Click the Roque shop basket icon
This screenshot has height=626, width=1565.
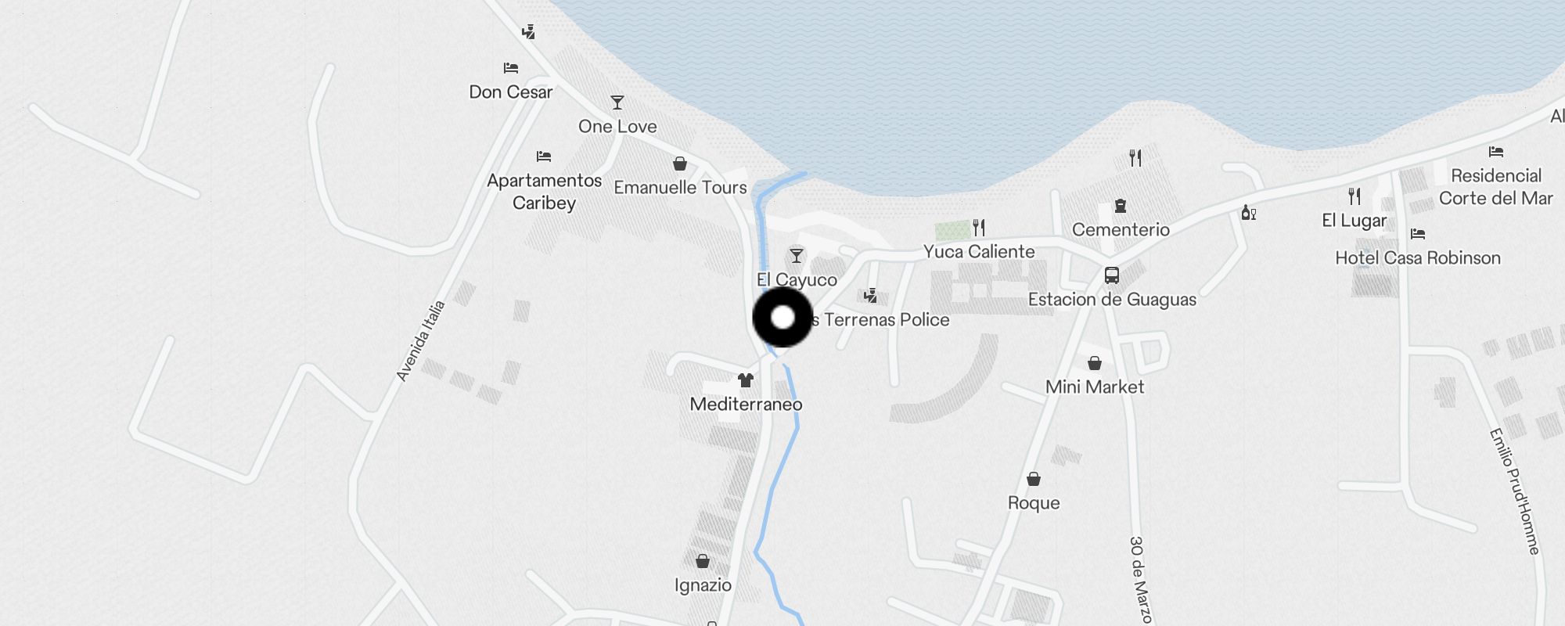coord(1034,479)
